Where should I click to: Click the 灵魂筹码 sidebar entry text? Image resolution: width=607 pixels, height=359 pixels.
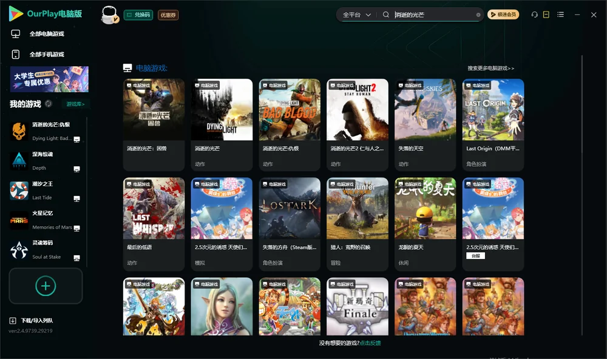coord(42,243)
